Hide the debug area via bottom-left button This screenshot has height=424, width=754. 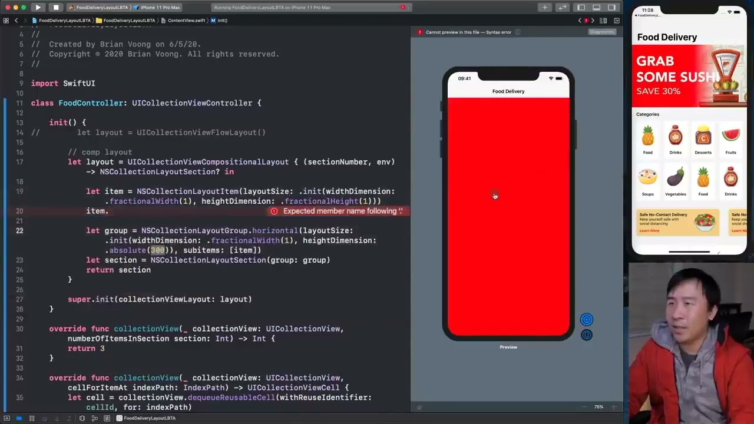pyautogui.click(x=6, y=418)
